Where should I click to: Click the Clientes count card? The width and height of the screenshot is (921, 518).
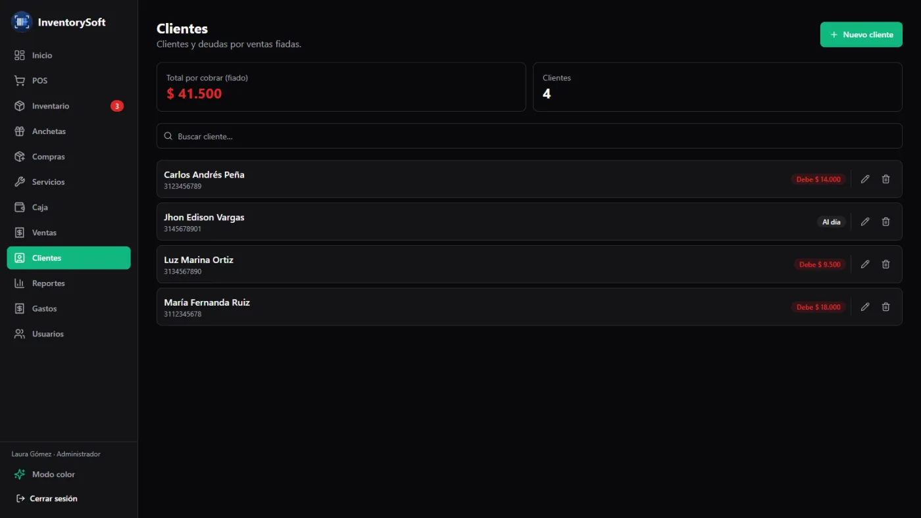coord(717,87)
